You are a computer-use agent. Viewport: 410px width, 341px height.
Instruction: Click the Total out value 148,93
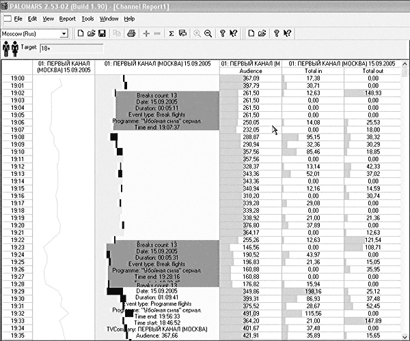(x=373, y=93)
